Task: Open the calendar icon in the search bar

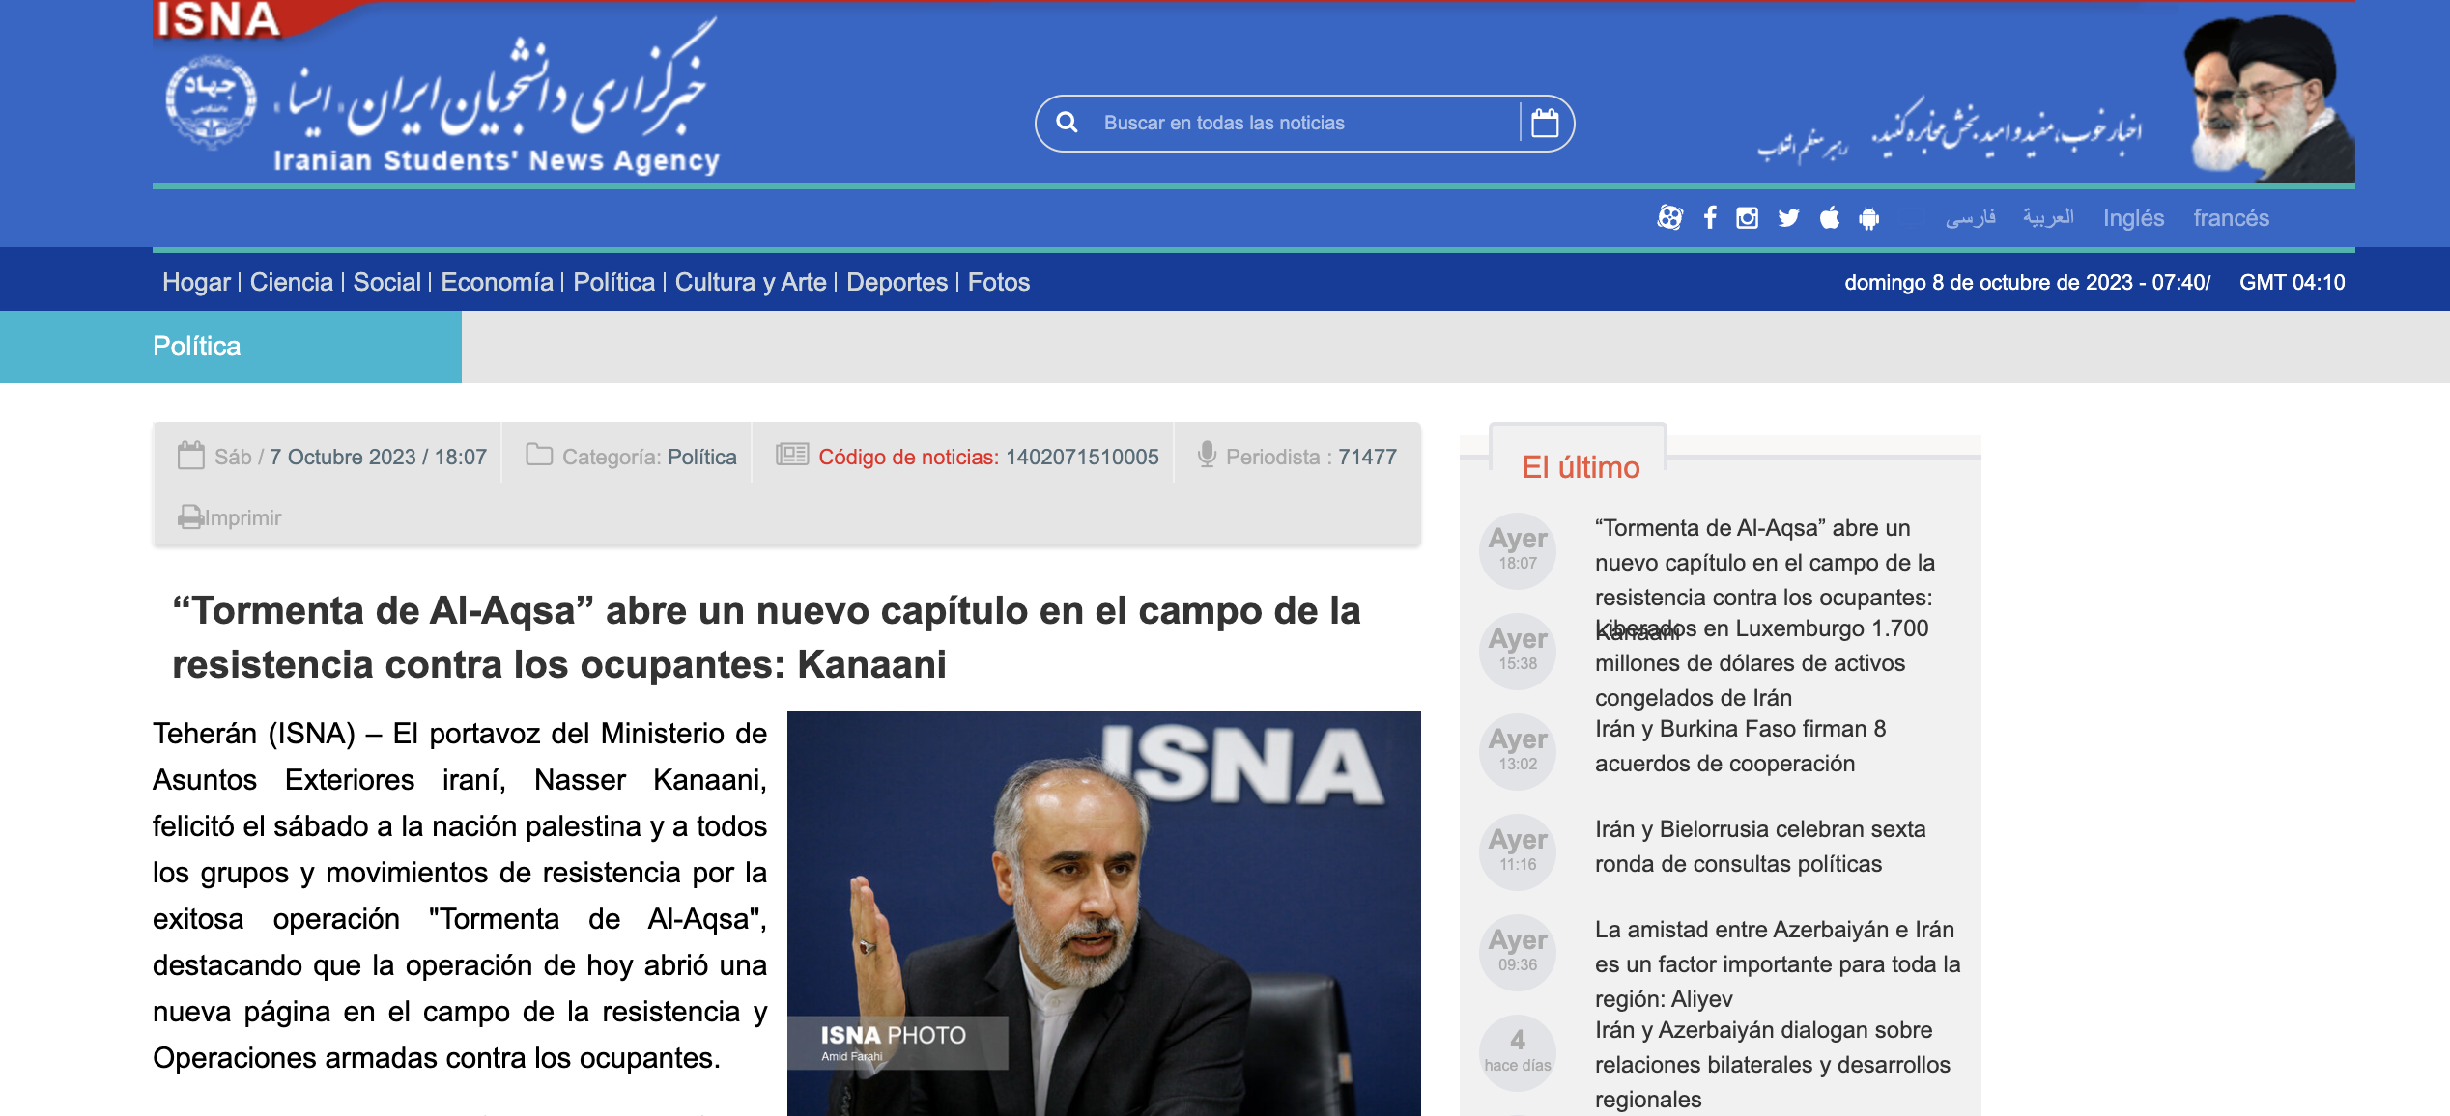Action: click(1545, 123)
